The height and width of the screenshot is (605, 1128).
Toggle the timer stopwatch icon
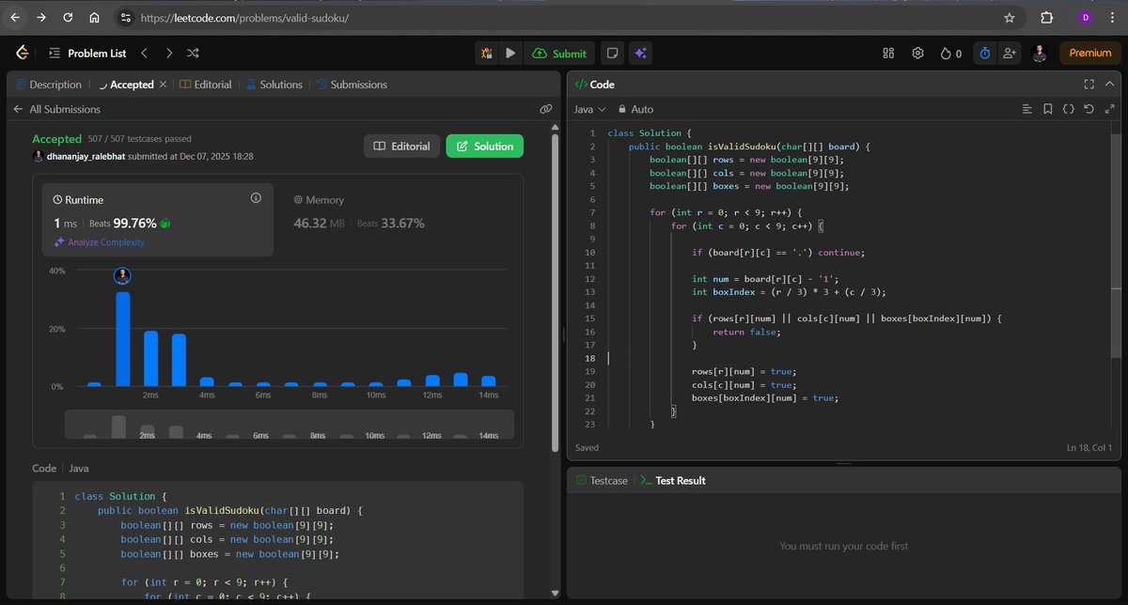984,54
